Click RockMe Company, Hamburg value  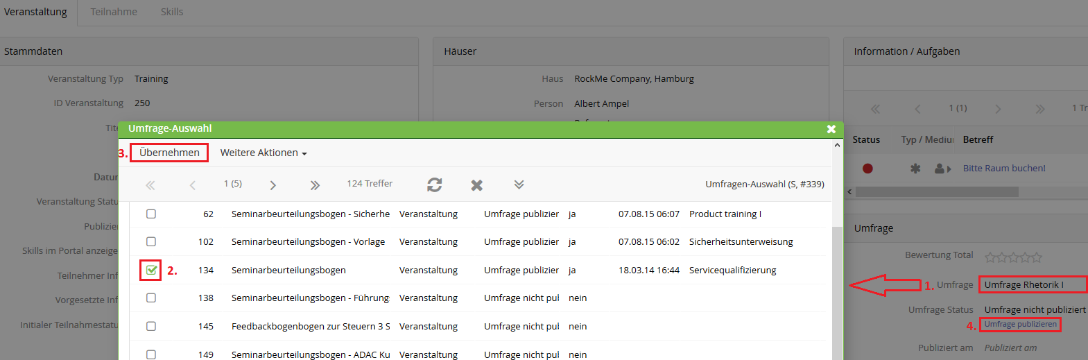(x=634, y=78)
